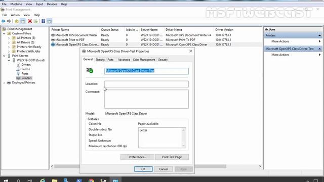Go back using the blue Back arrow
The image size is (324, 182).
point(4,21)
